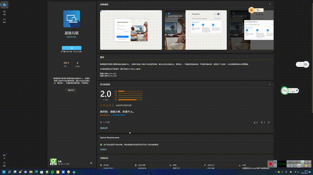This screenshot has height=175, width=313.
Task: Show hidden system tray icons chevron
Action: [x=276, y=172]
